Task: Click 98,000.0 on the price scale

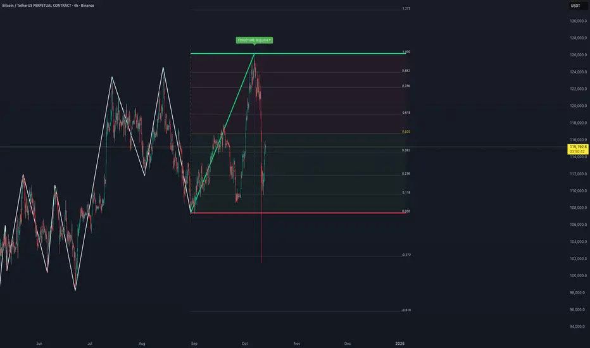Action: [x=579, y=293]
